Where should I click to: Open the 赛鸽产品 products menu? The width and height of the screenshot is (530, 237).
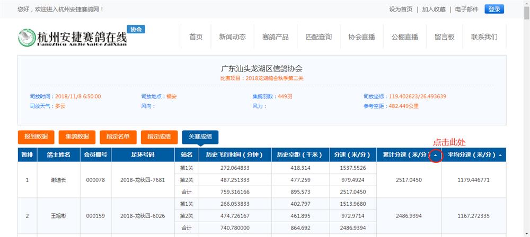275,37
